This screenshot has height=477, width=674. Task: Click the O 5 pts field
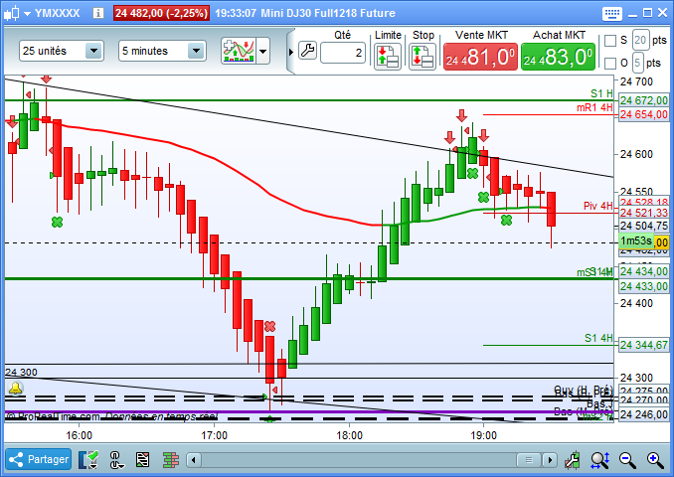click(638, 63)
